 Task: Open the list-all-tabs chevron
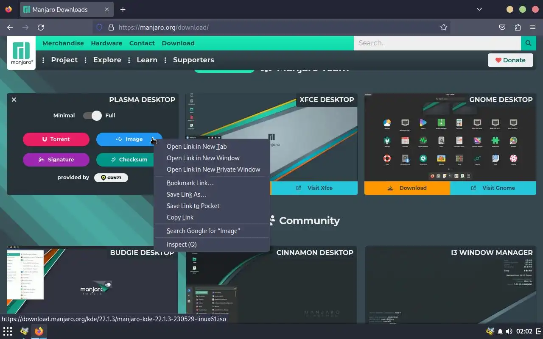pos(479,9)
